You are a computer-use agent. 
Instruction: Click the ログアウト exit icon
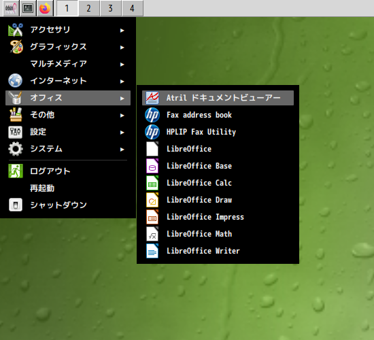click(16, 171)
